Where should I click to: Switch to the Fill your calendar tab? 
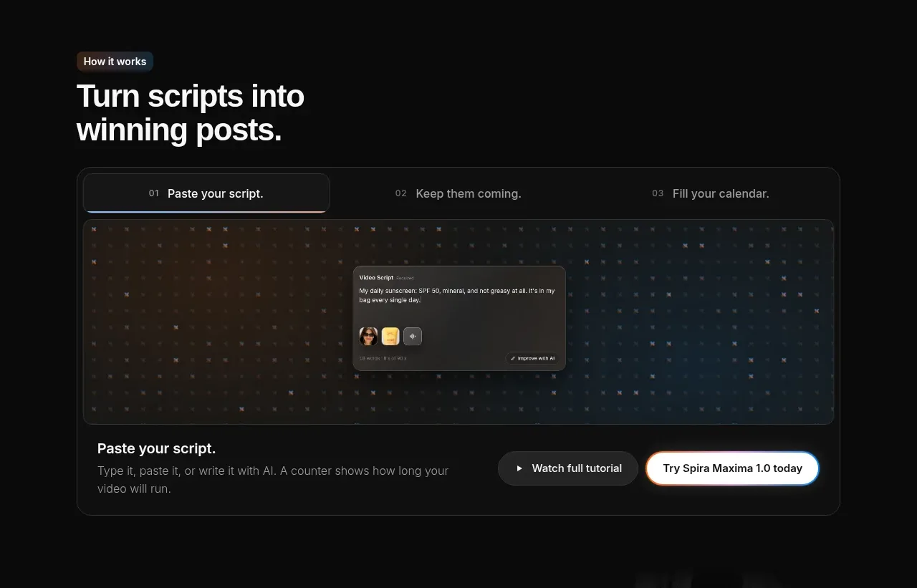click(x=711, y=193)
